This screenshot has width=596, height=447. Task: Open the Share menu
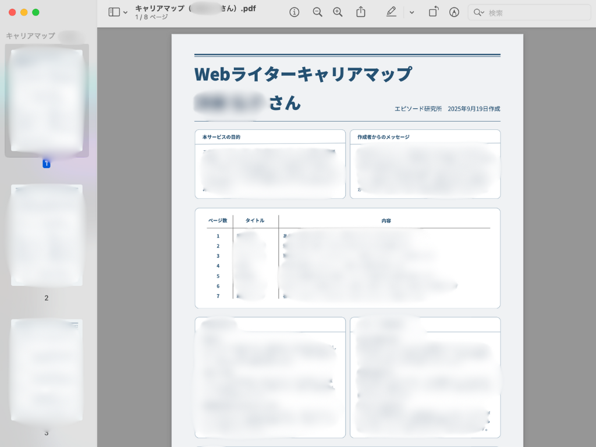click(361, 12)
